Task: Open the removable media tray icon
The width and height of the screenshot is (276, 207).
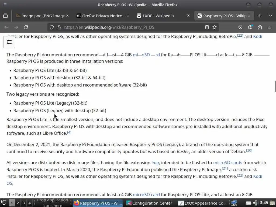Action: click(248, 203)
